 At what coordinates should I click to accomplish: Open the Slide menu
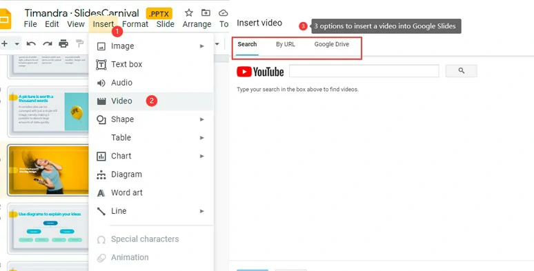[x=165, y=24]
